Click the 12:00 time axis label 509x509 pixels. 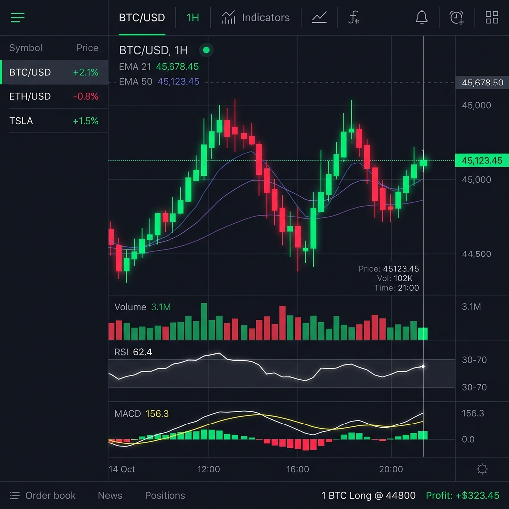point(208,469)
